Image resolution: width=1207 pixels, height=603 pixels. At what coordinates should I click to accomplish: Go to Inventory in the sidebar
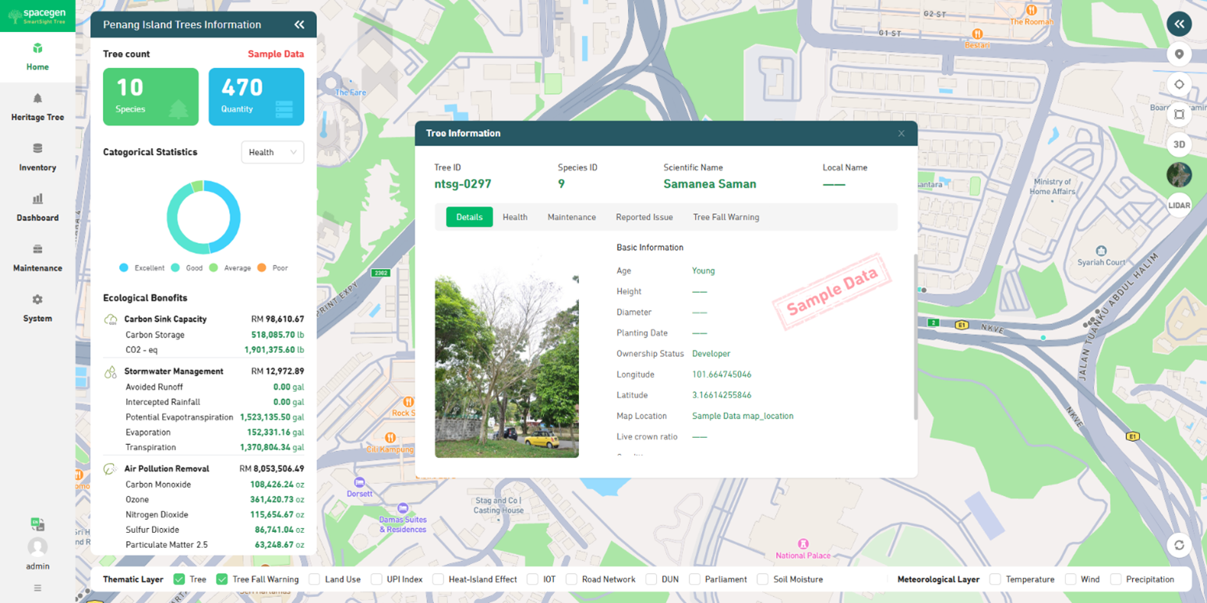[37, 157]
